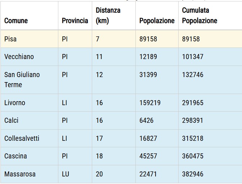Select Calci population 6426

146,120
